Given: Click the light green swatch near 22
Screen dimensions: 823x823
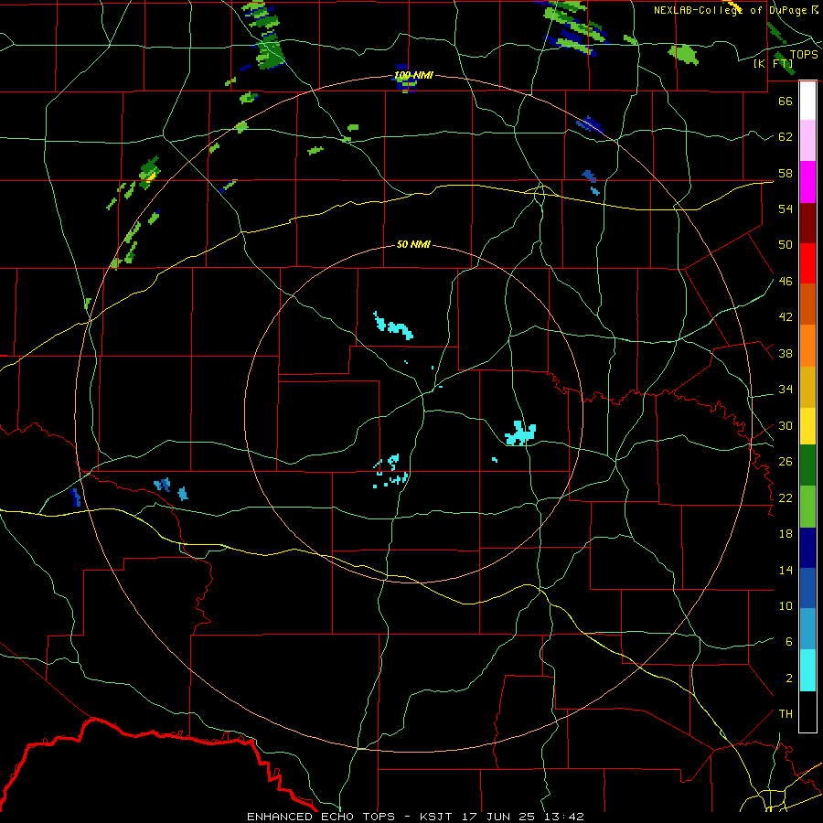Looking at the screenshot, I should tap(807, 507).
